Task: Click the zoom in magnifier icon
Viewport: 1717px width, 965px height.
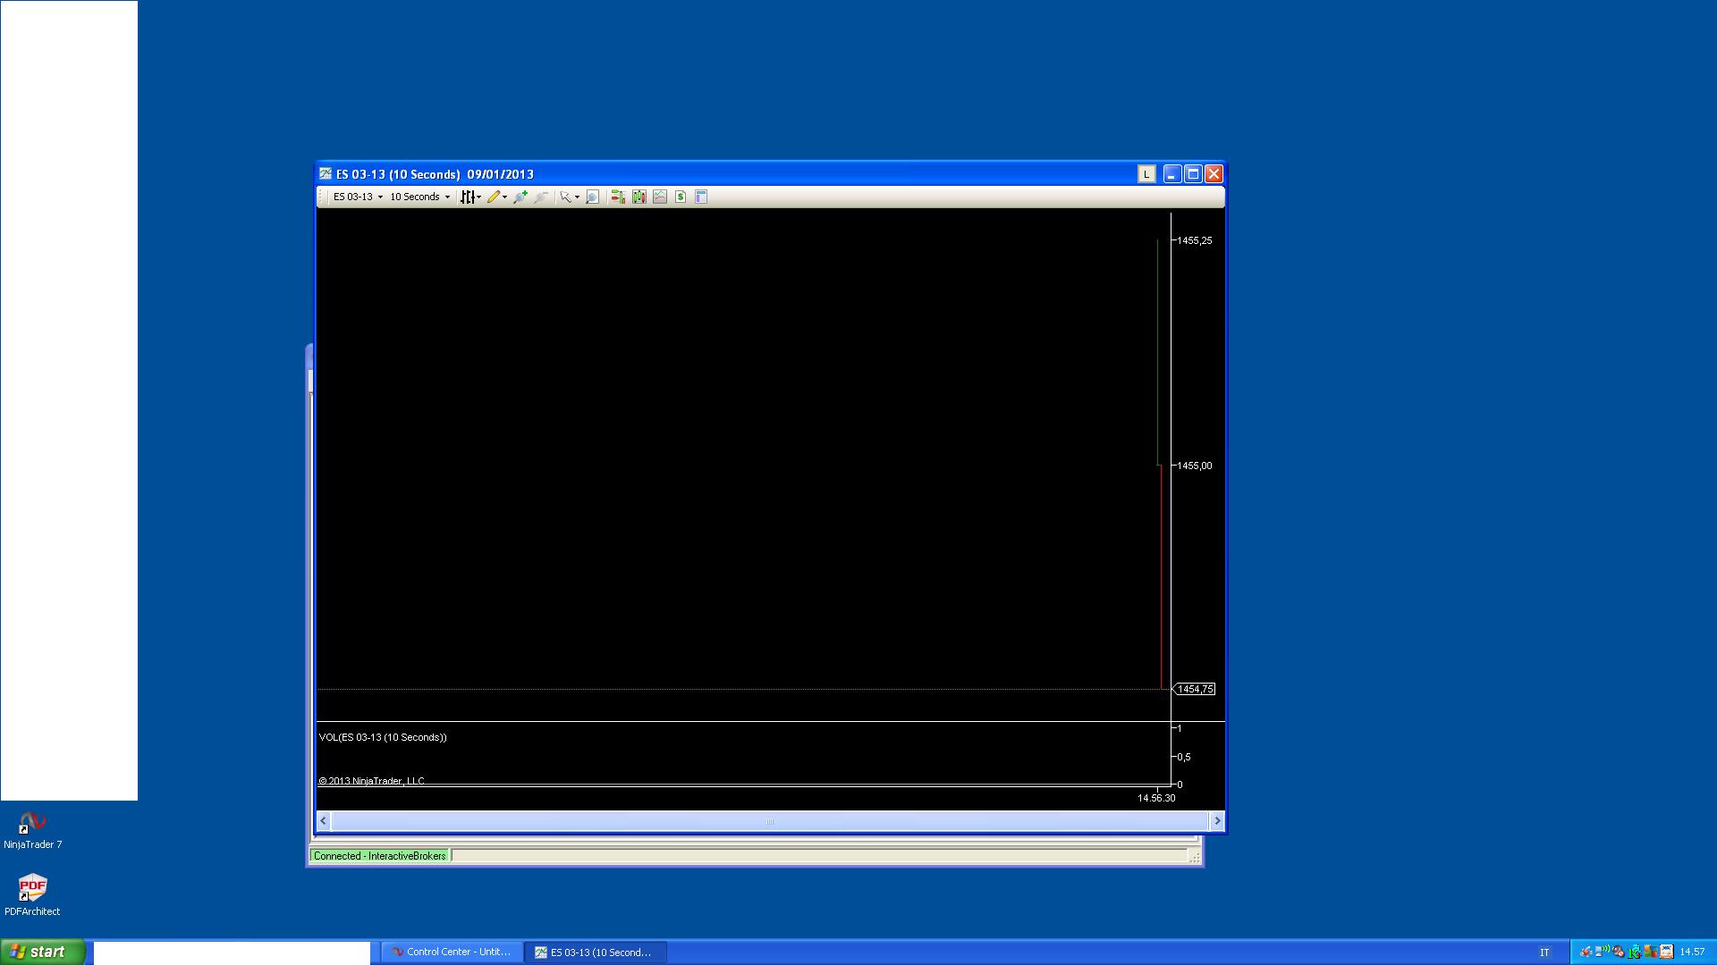Action: pyautogui.click(x=520, y=197)
